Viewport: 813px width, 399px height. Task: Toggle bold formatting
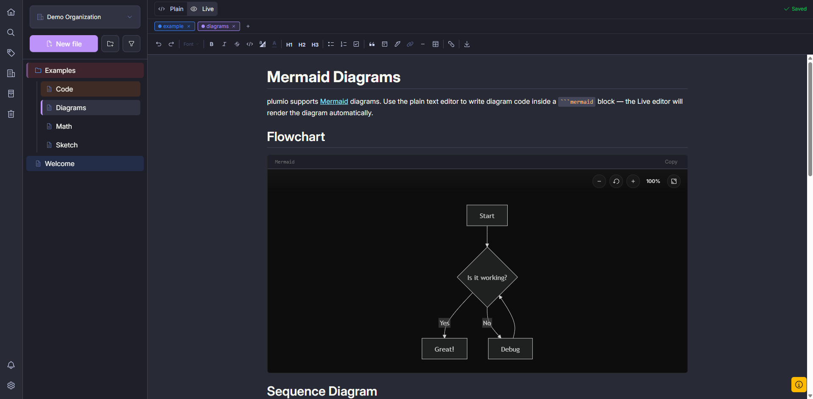click(x=212, y=44)
